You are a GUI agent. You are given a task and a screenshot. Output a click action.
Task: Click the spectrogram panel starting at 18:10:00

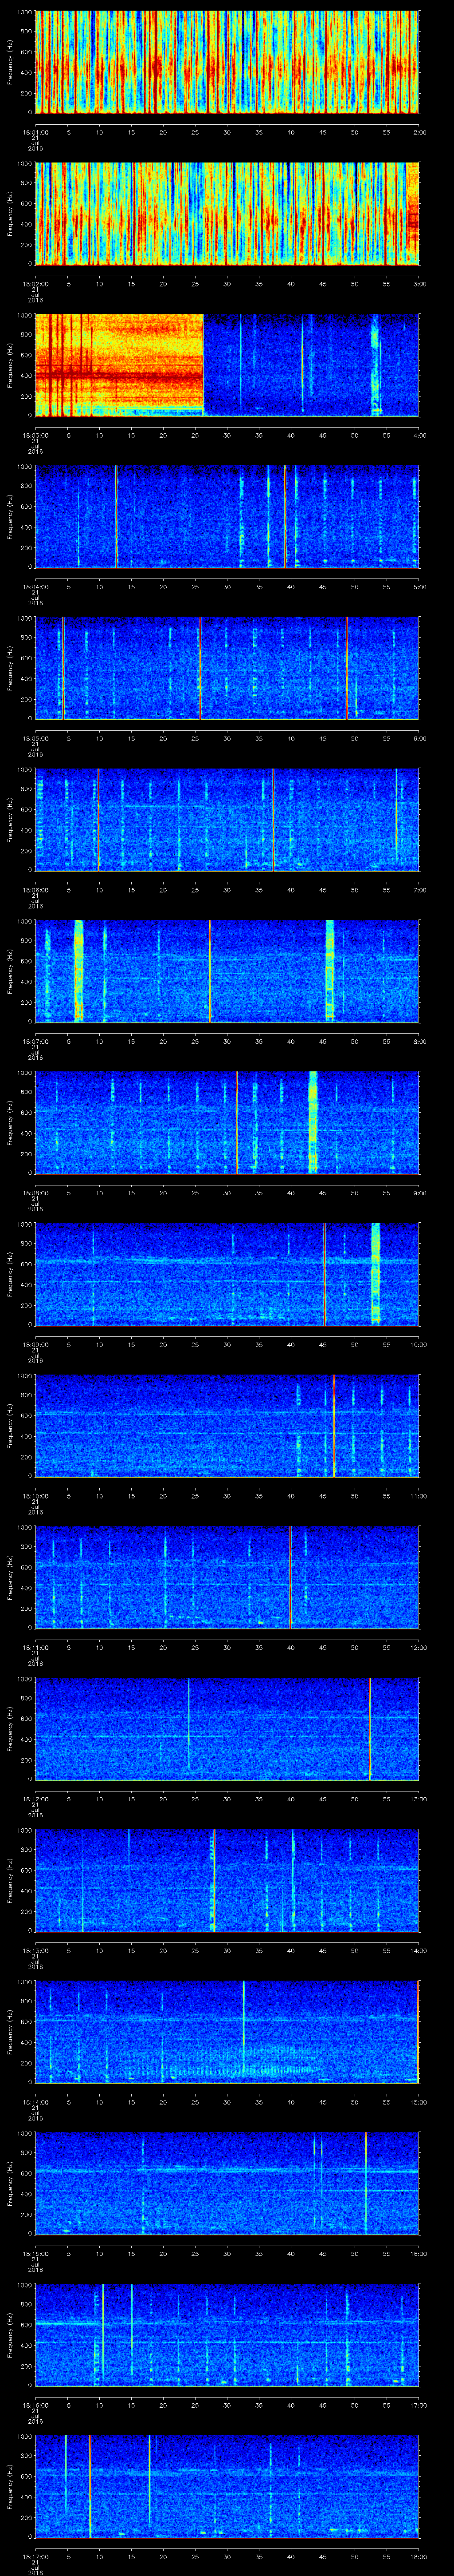(227, 1425)
